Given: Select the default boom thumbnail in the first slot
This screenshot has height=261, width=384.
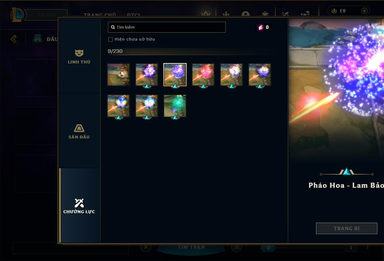Looking at the screenshot, I should [x=118, y=75].
